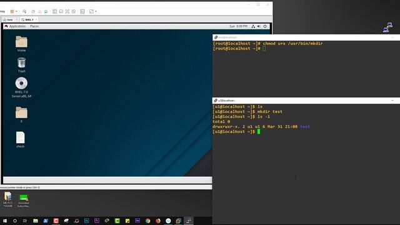400x225 pixels.
Task: Select the ME PICS THUMB desktop folder
Action: point(8,200)
